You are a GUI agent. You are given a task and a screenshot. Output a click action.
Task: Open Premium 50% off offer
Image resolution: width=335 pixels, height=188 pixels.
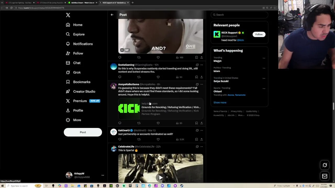tap(83, 101)
